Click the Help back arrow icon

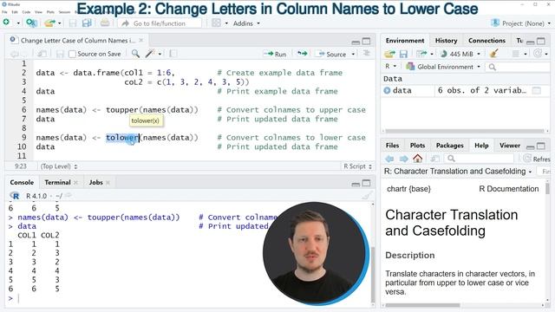tap(389, 159)
